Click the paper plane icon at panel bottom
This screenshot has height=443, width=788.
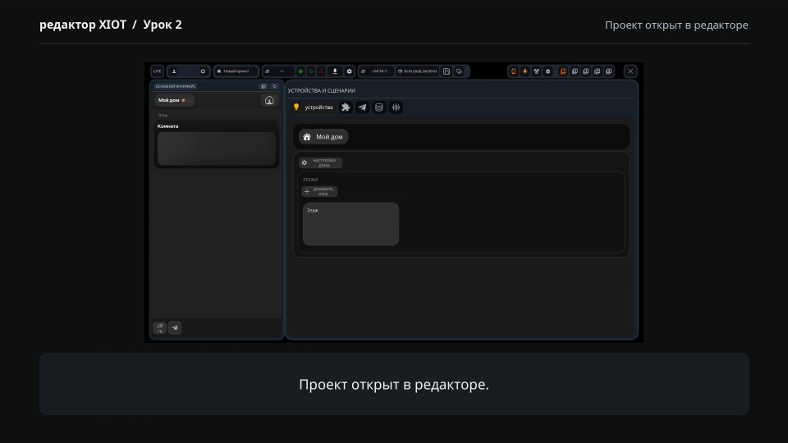pyautogui.click(x=175, y=328)
